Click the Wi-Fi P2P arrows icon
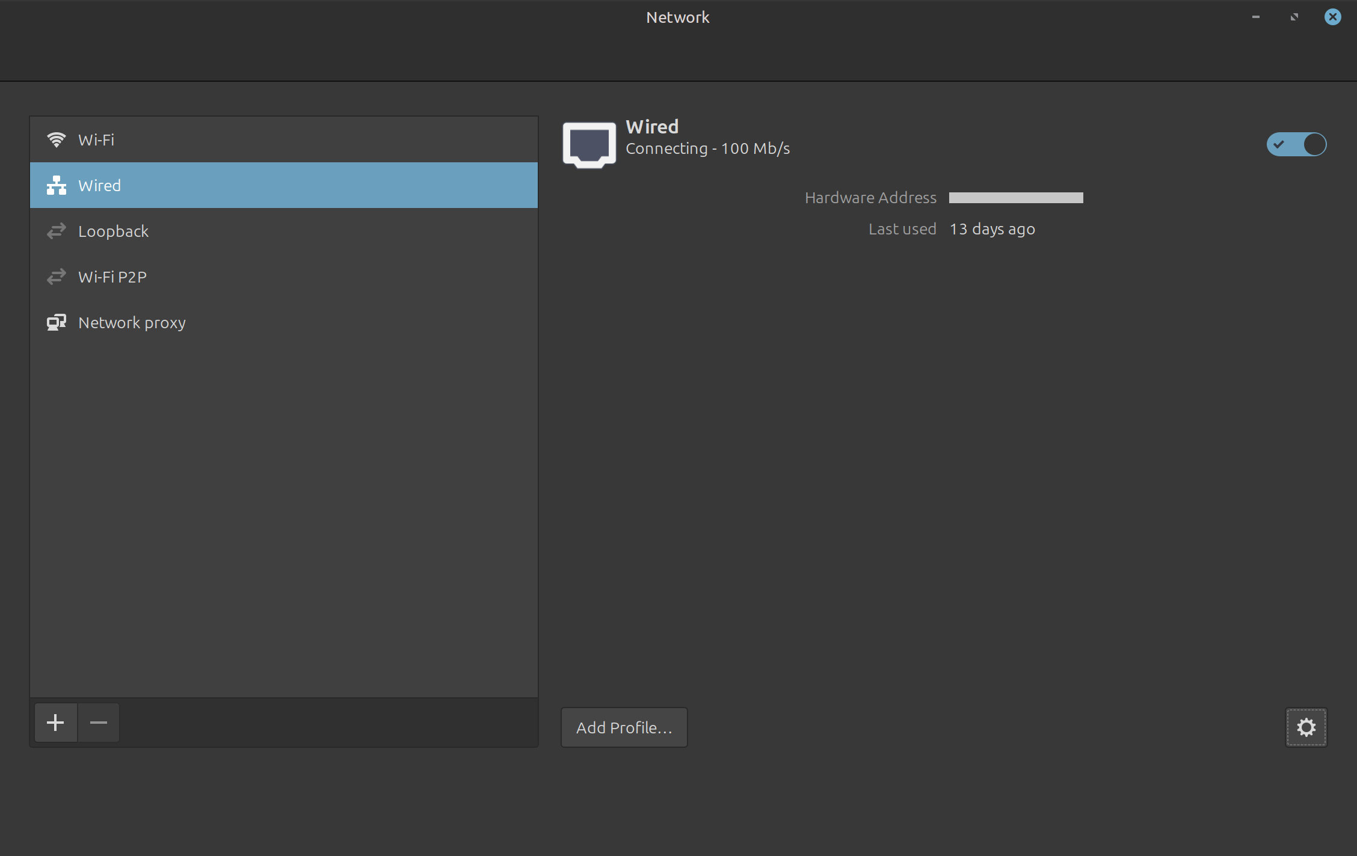Viewport: 1357px width, 856px height. [x=57, y=277]
